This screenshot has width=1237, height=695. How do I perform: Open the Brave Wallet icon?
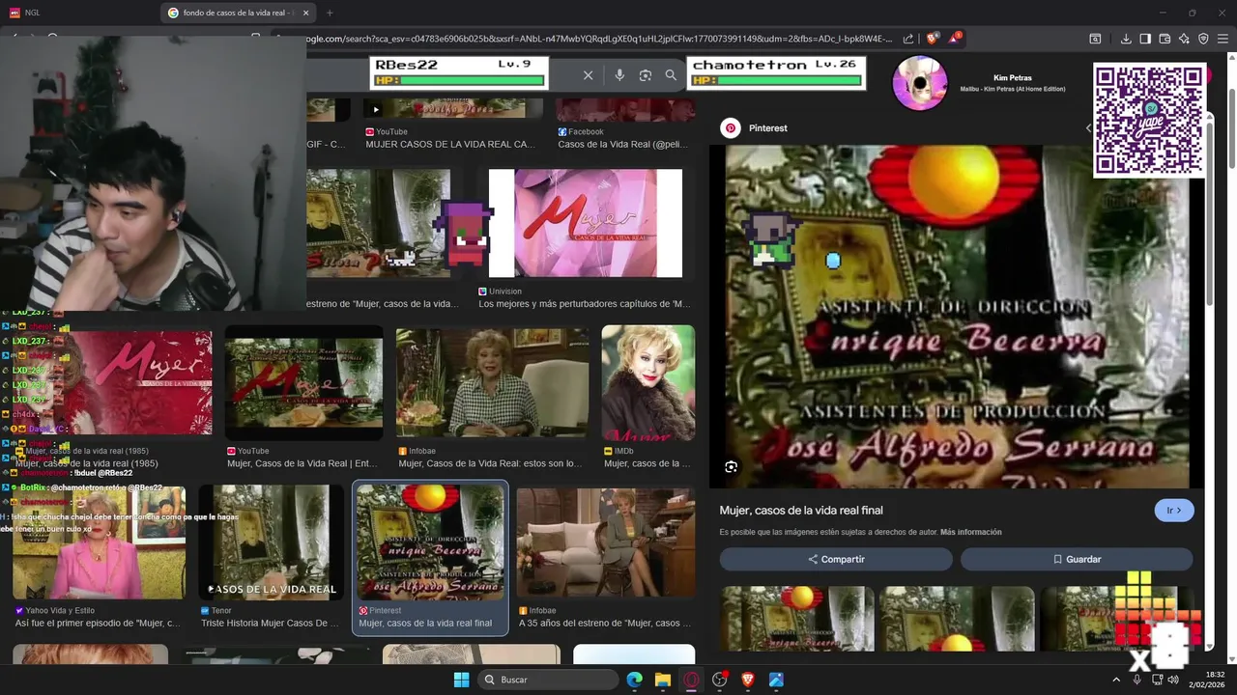coord(1165,39)
